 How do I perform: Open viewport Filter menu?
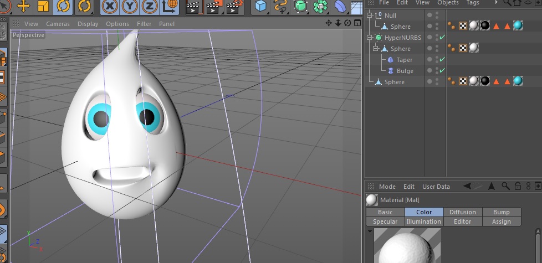click(x=144, y=24)
